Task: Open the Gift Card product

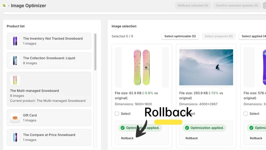Action: tap(49, 118)
